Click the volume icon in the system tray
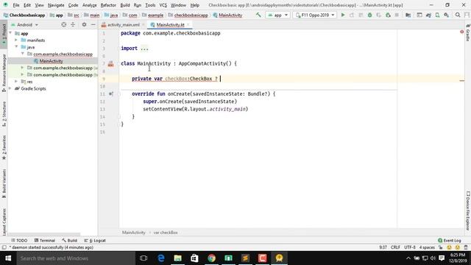The image size is (471, 265). (x=433, y=258)
